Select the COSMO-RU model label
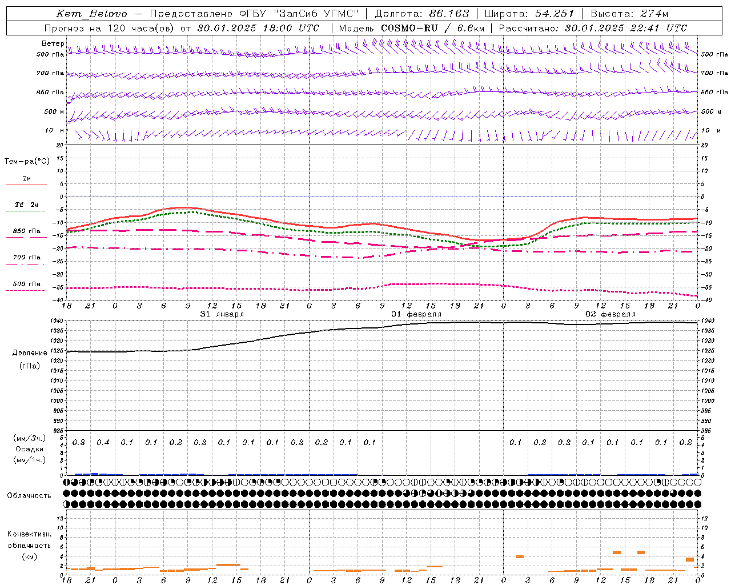 click(x=409, y=28)
